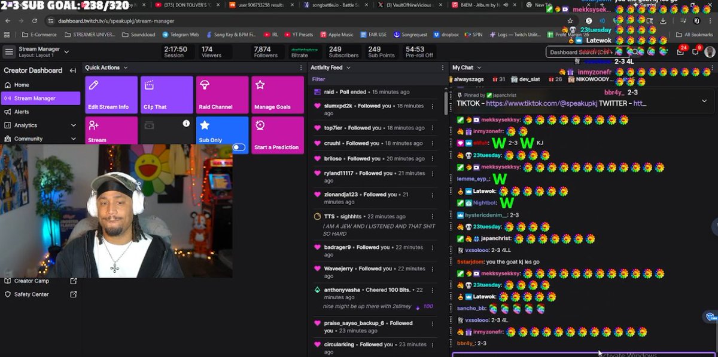This screenshot has width=718, height=357.
Task: Click the Clip That clapperboard icon
Action: pyautogui.click(x=150, y=85)
